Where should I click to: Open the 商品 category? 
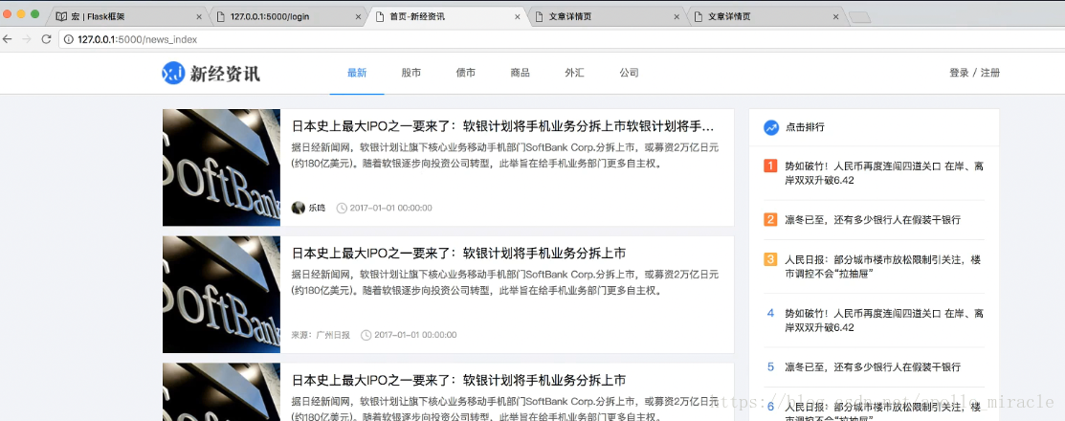520,74
